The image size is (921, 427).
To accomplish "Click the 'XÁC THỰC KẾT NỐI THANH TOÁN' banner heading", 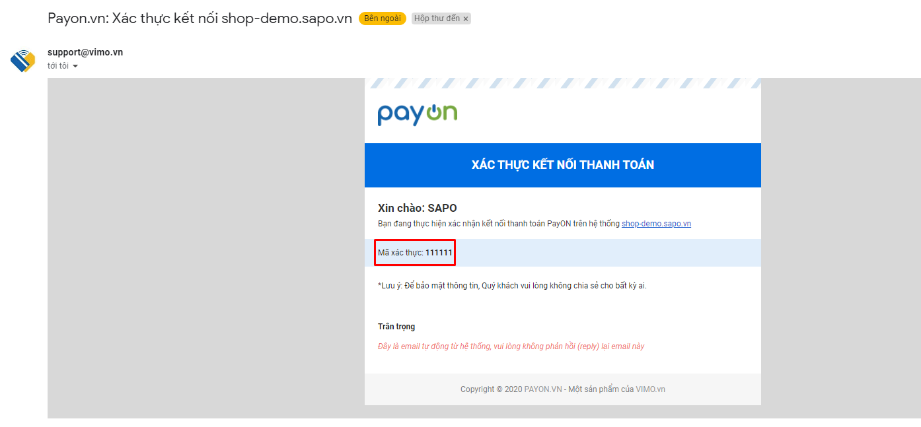I will [563, 165].
